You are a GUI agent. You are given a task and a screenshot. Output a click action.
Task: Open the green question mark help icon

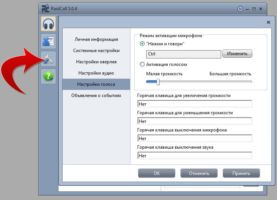(48, 76)
